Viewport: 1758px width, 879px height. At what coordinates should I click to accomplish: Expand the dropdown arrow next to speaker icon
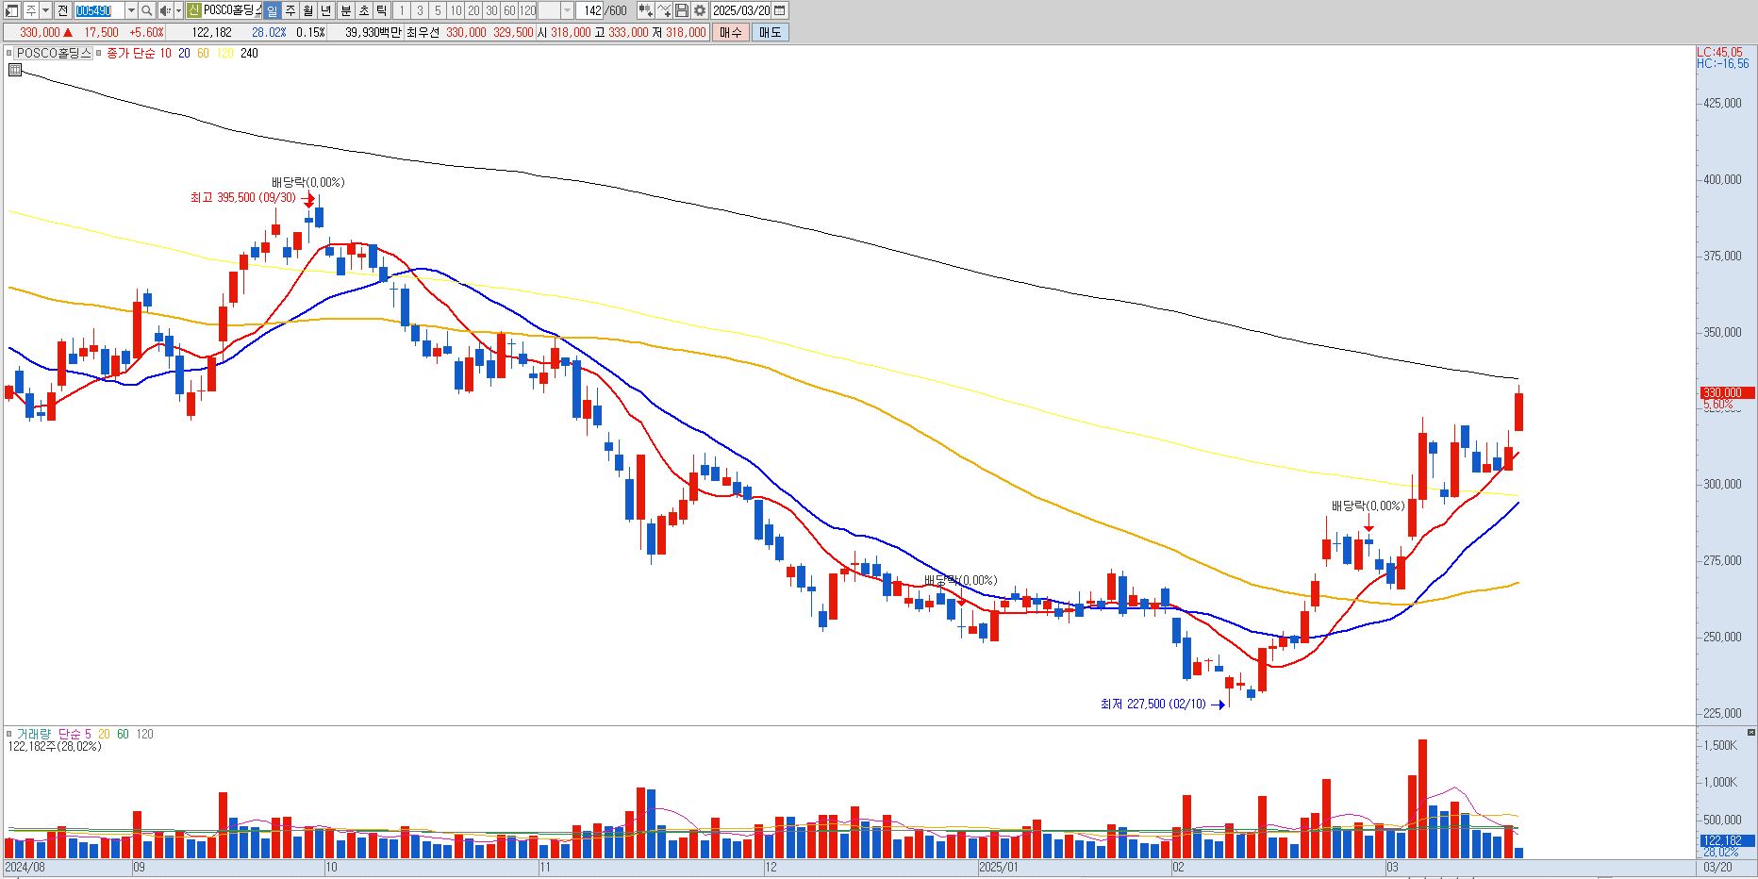point(179,10)
